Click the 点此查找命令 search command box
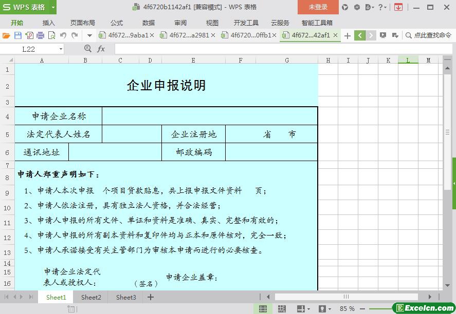Screen dimensions: 456x314 [428, 35]
